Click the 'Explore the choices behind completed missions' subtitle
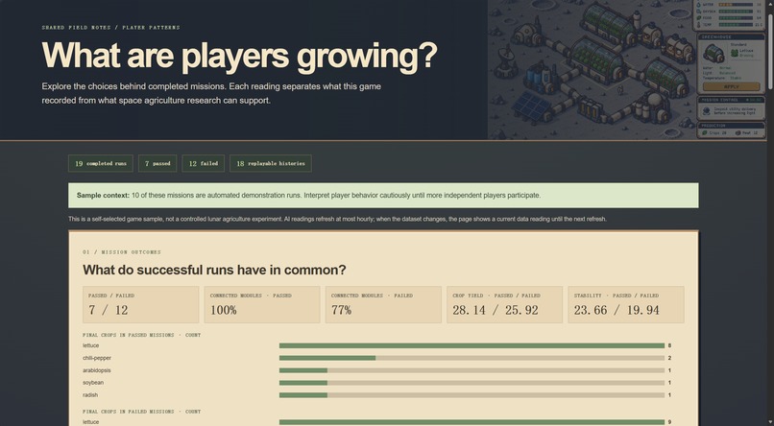This screenshot has height=426, width=774. tap(211, 93)
